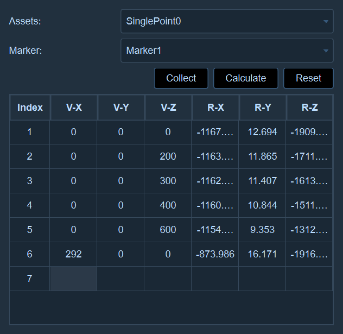Select the R-X column header
The image size is (343, 334).
click(215, 108)
